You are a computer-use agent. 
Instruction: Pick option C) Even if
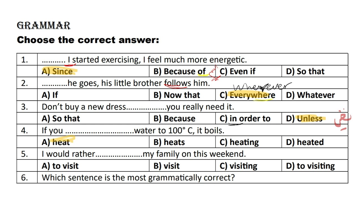[238, 71]
